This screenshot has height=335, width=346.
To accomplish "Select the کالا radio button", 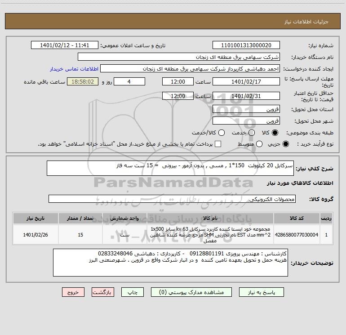I will pyautogui.click(x=275, y=133).
